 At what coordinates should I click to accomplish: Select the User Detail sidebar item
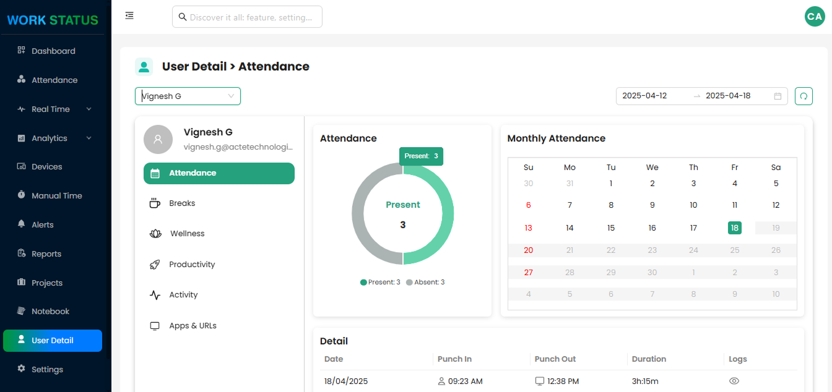point(53,341)
